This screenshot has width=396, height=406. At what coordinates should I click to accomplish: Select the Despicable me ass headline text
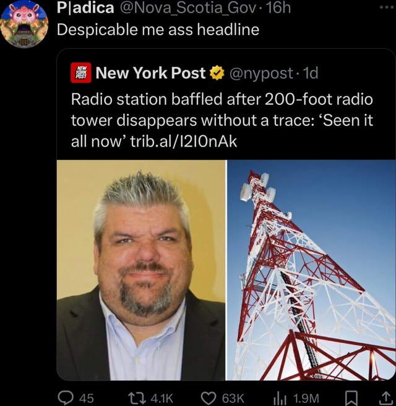(158, 30)
